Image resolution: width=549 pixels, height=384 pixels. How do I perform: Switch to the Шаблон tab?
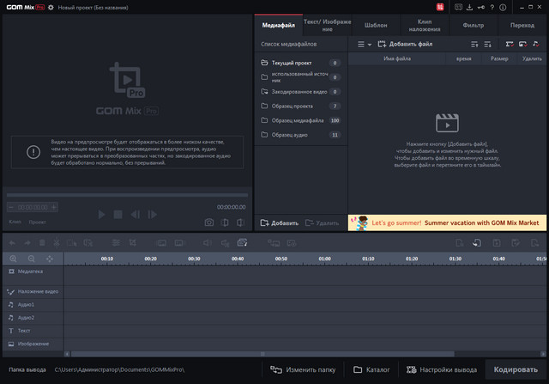point(376,26)
